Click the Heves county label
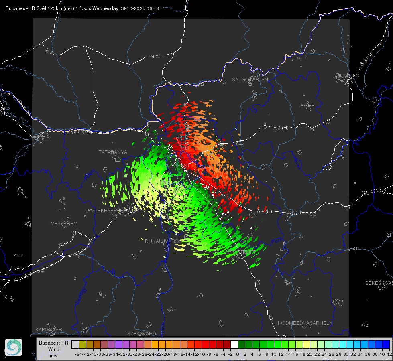Viewport: 393px width, 361px height. coord(297,163)
